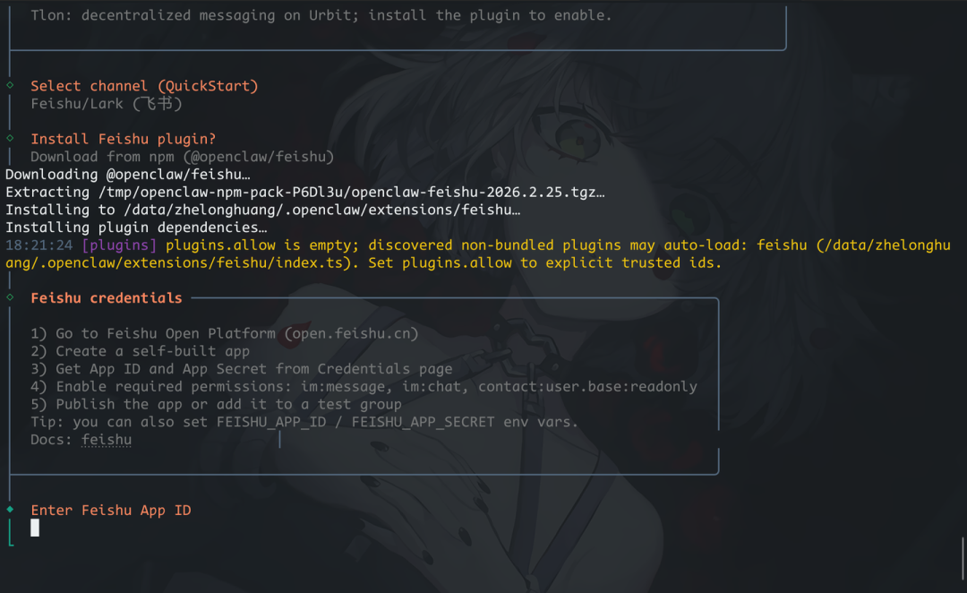The height and width of the screenshot is (593, 967).
Task: Open the feishu docs link
Action: [107, 440]
